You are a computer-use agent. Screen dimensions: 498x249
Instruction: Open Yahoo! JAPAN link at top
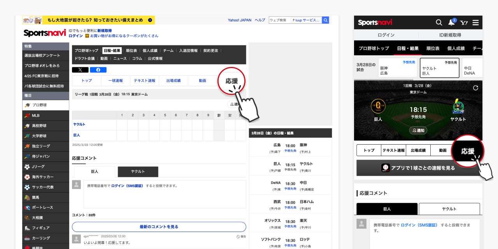pyautogui.click(x=240, y=20)
